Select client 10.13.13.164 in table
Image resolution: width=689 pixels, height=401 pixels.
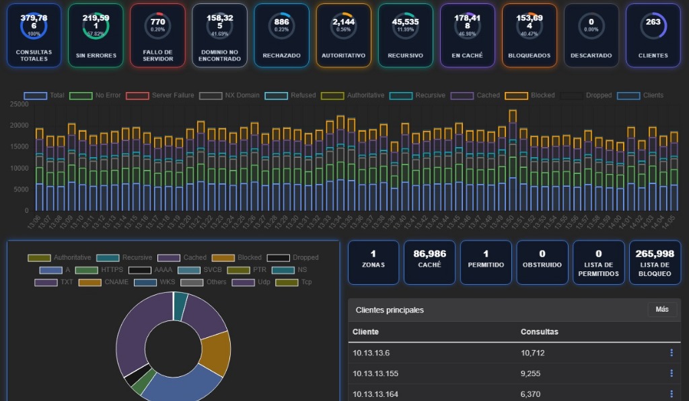(375, 394)
